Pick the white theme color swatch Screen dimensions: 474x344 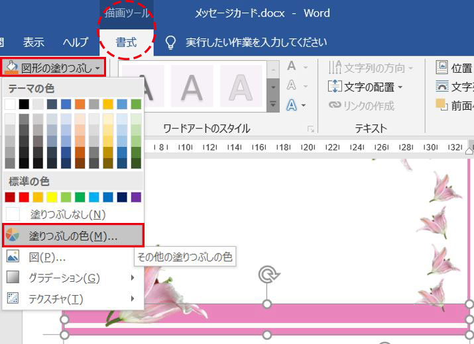[x=10, y=104]
